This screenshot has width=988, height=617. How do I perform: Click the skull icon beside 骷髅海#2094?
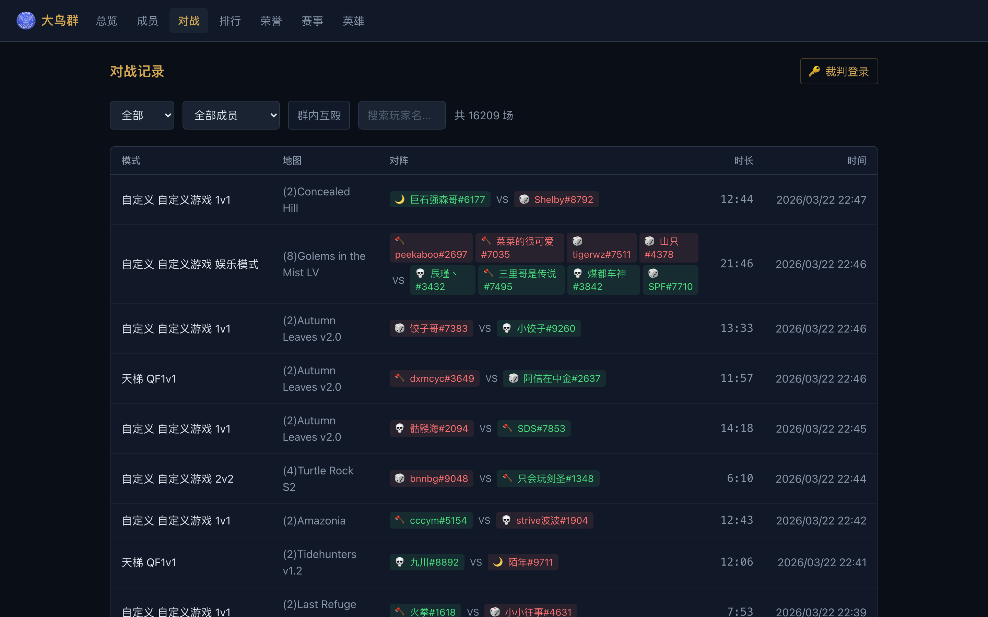point(400,428)
